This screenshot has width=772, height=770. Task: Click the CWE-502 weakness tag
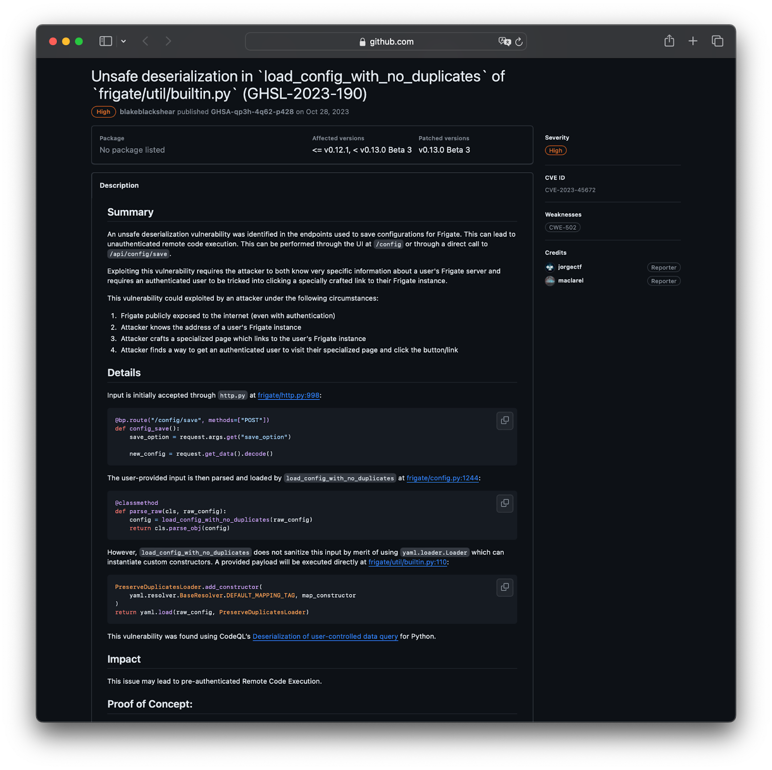point(563,228)
